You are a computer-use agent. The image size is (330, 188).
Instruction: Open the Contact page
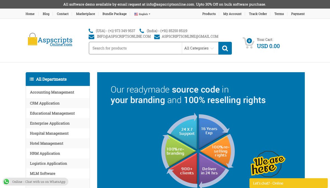(63, 14)
